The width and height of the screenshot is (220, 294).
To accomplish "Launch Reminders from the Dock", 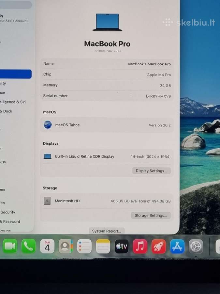I will 84,246.
